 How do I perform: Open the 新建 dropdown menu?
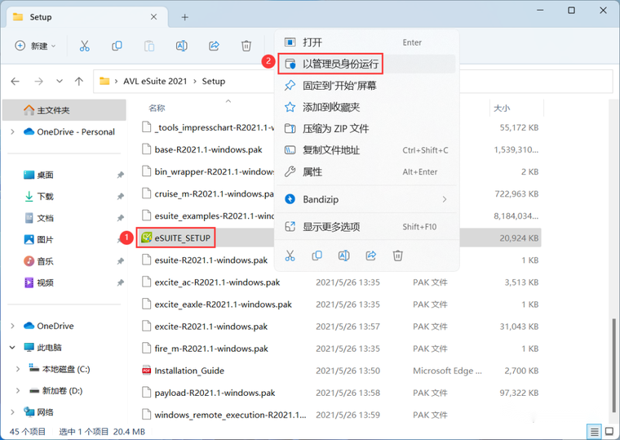point(36,46)
